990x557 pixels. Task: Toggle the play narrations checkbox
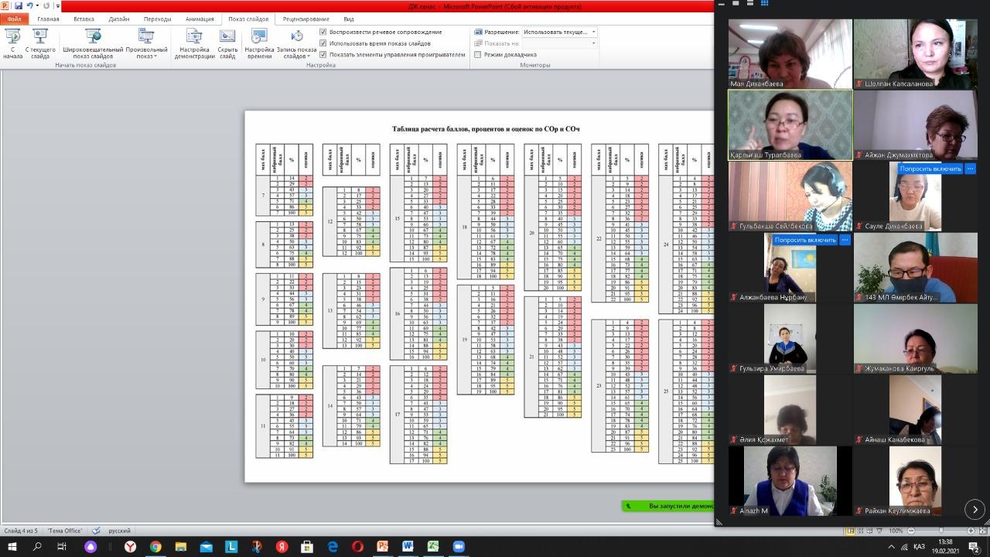pos(323,32)
